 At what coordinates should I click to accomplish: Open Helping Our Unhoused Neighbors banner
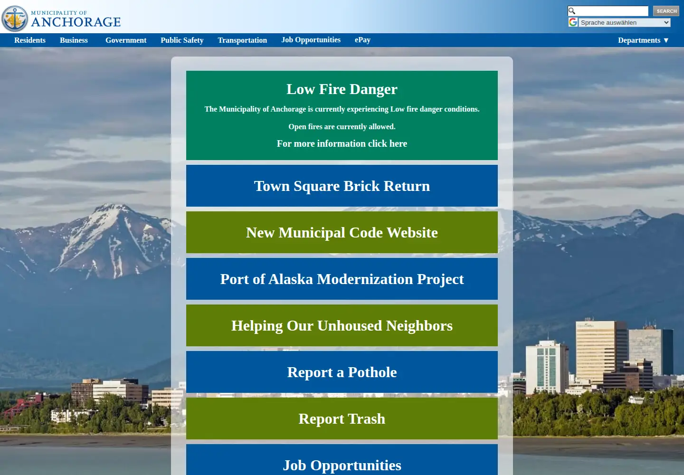(342, 325)
